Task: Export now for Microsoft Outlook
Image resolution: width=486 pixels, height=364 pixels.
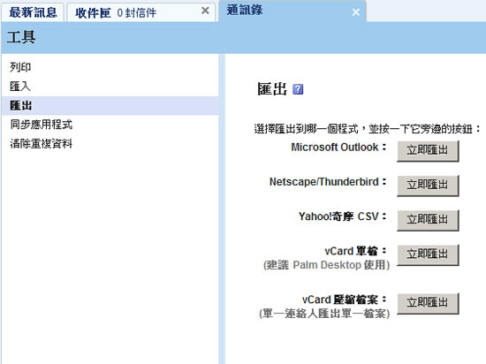Action: pos(428,151)
